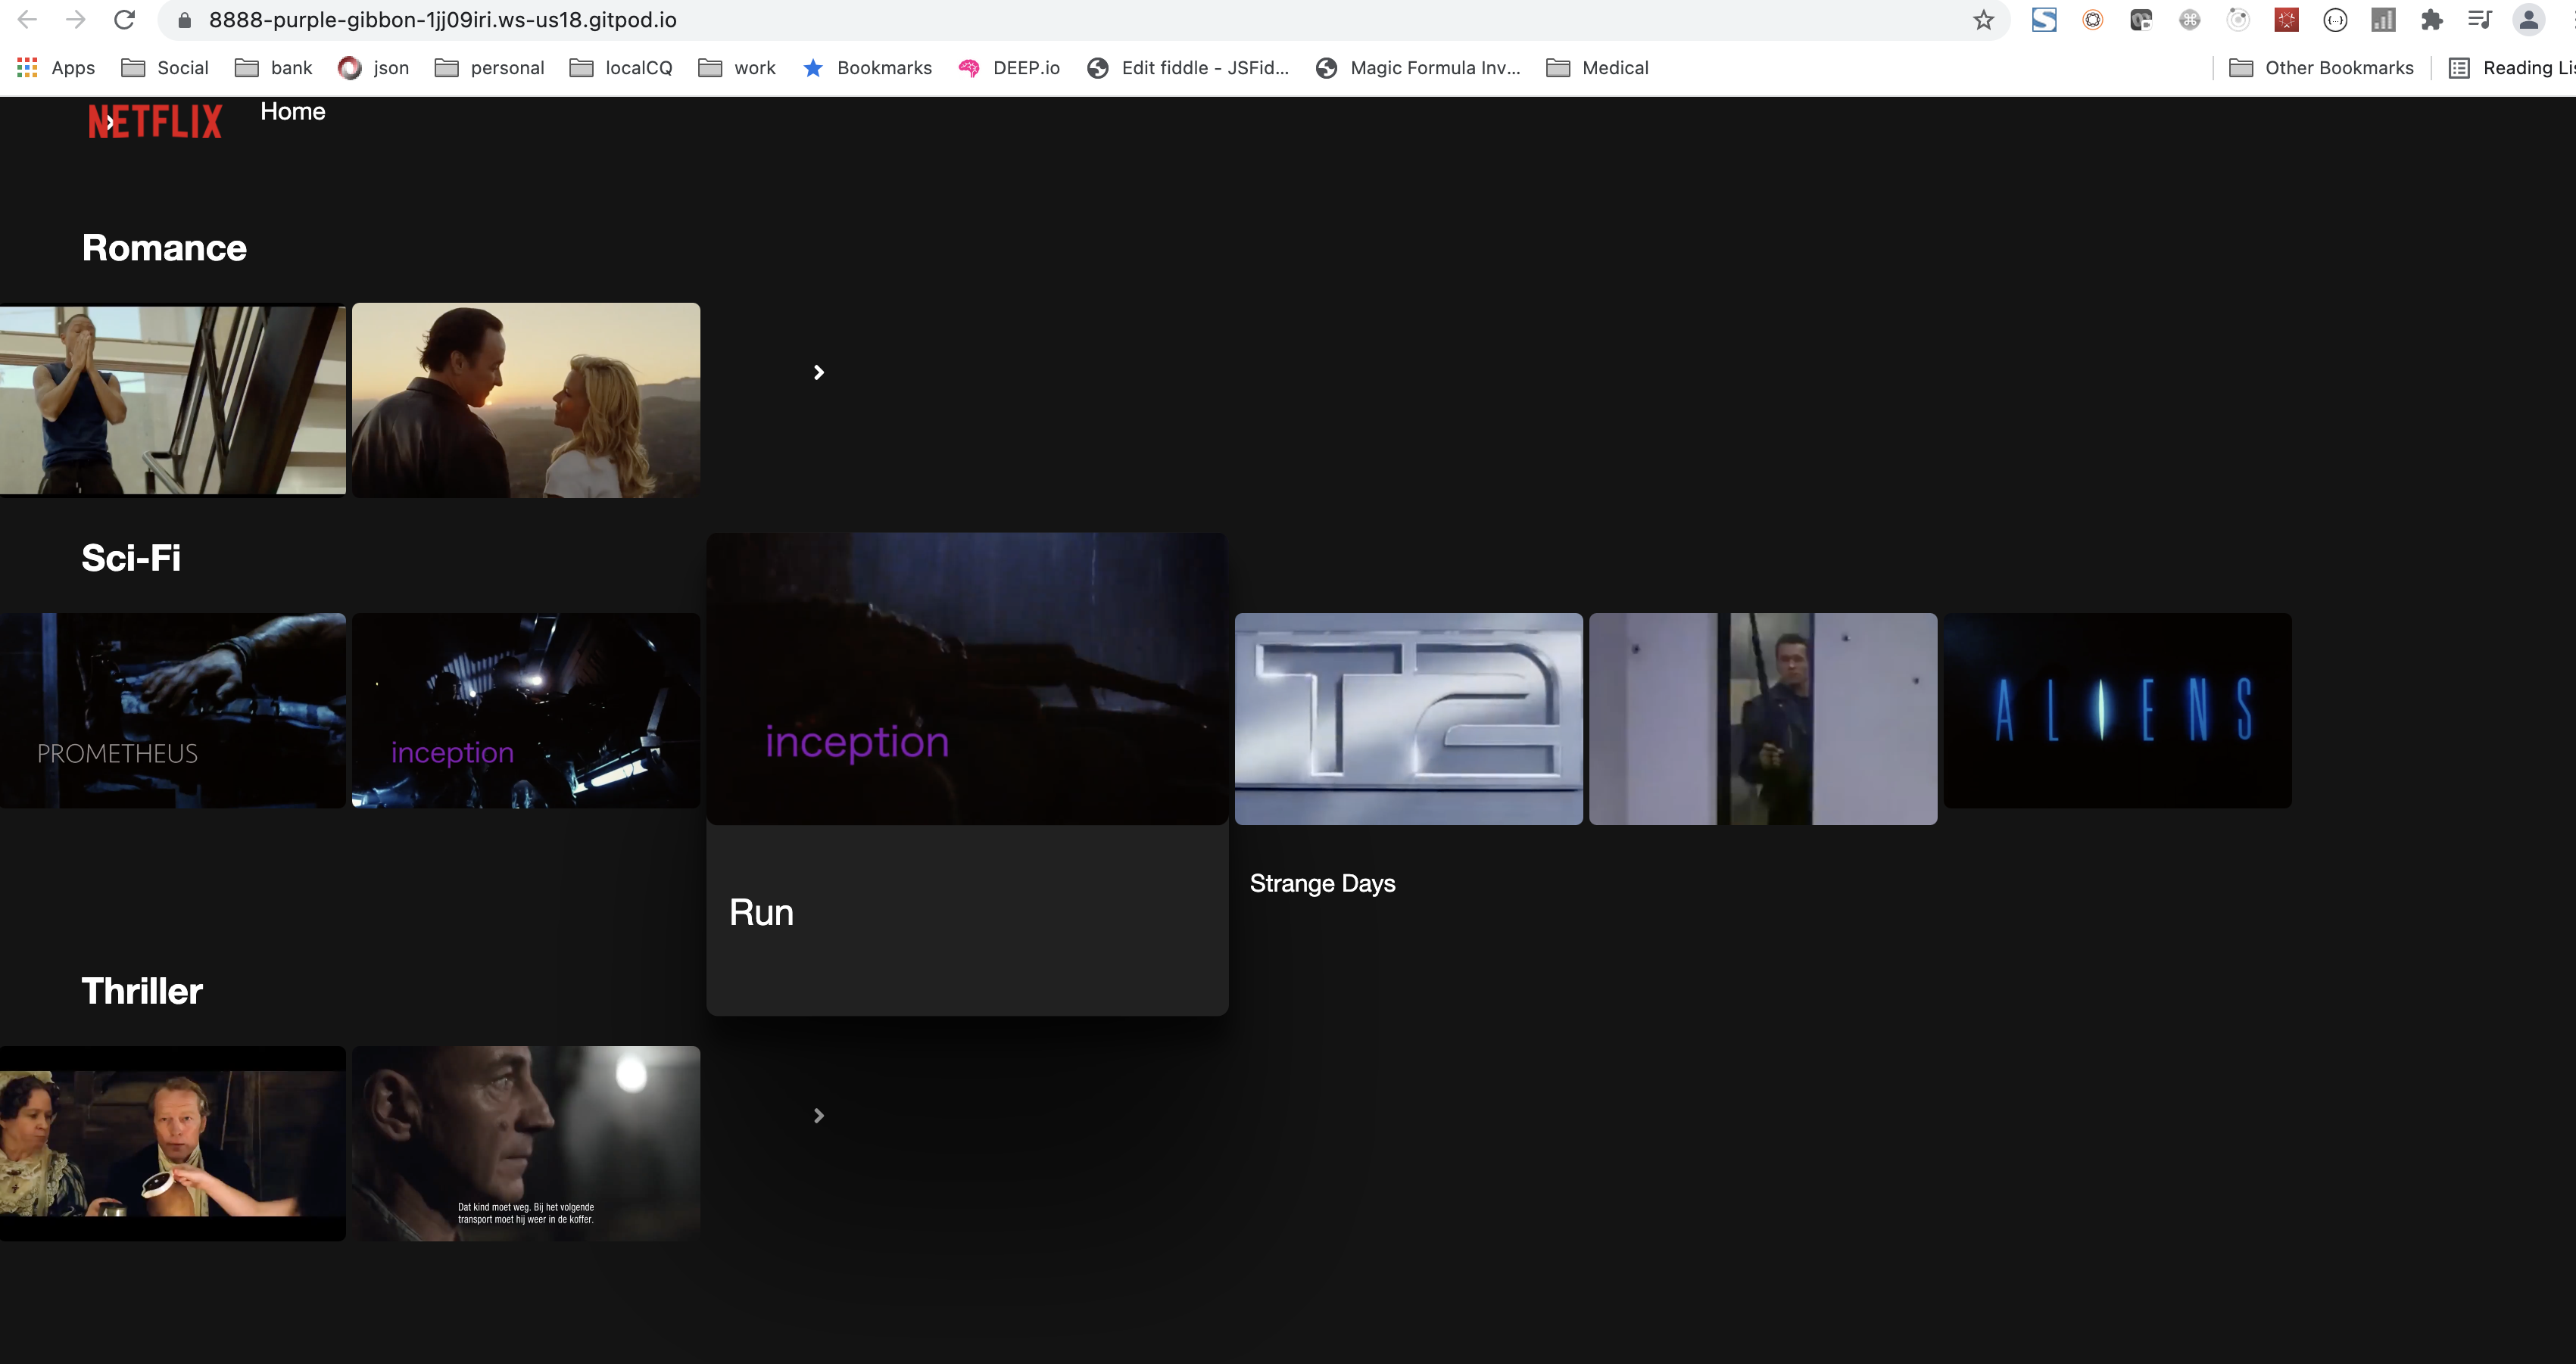Viewport: 2576px width, 1364px height.
Task: Expand the Thriller row with the right chevron
Action: (x=818, y=1115)
